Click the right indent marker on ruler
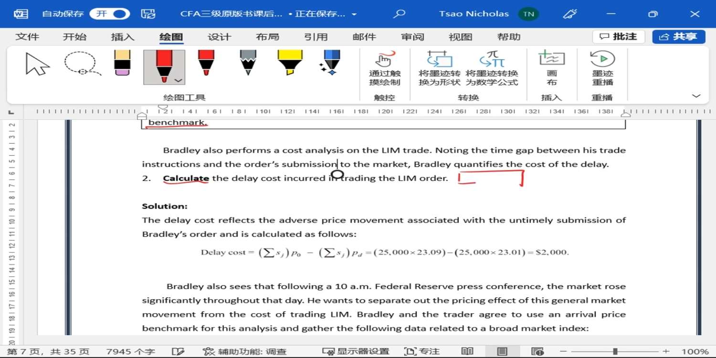 pyautogui.click(x=626, y=114)
